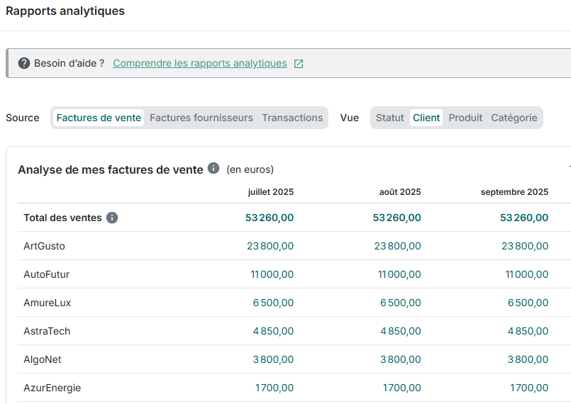Click ArtGusto's août 2025 amount
This screenshot has height=404, width=571.
point(397,246)
